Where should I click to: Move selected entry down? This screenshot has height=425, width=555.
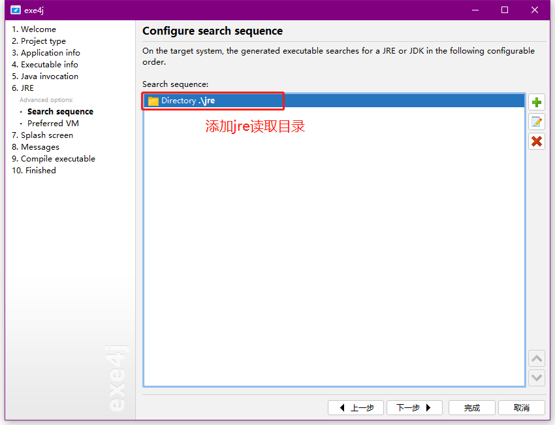[x=537, y=378]
